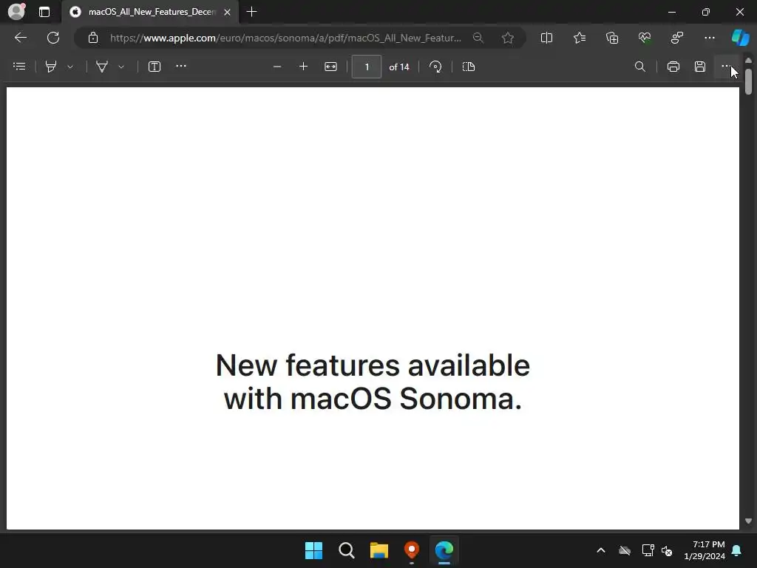Expand the Highlight color dropdown
The image size is (757, 568).
tap(70, 67)
